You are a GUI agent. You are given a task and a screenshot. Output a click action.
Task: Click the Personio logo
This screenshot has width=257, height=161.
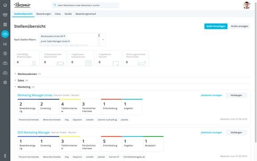tap(22, 5)
